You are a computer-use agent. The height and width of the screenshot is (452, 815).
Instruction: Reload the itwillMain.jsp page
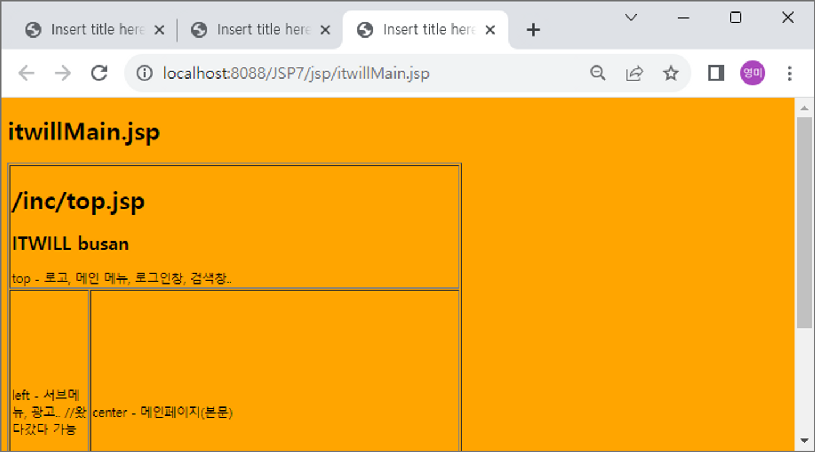(x=99, y=73)
